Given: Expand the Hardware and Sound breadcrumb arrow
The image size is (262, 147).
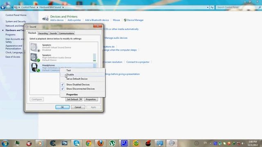Looking at the screenshot, I should pos(63,7).
